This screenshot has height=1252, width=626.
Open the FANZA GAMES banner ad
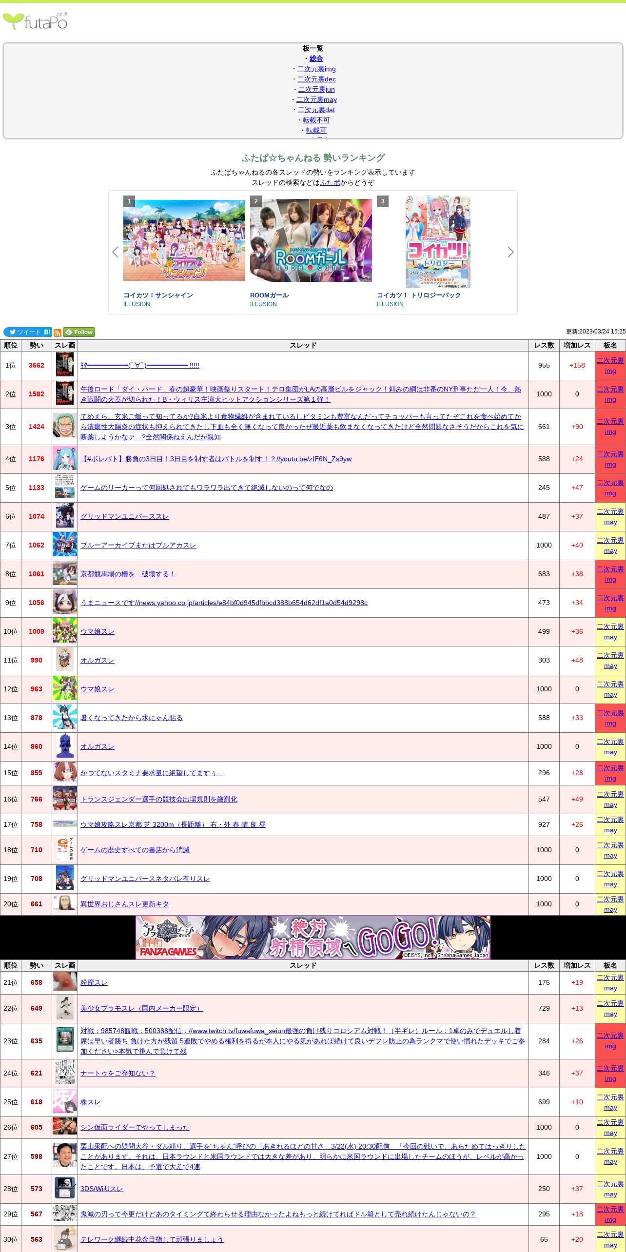(x=313, y=596)
